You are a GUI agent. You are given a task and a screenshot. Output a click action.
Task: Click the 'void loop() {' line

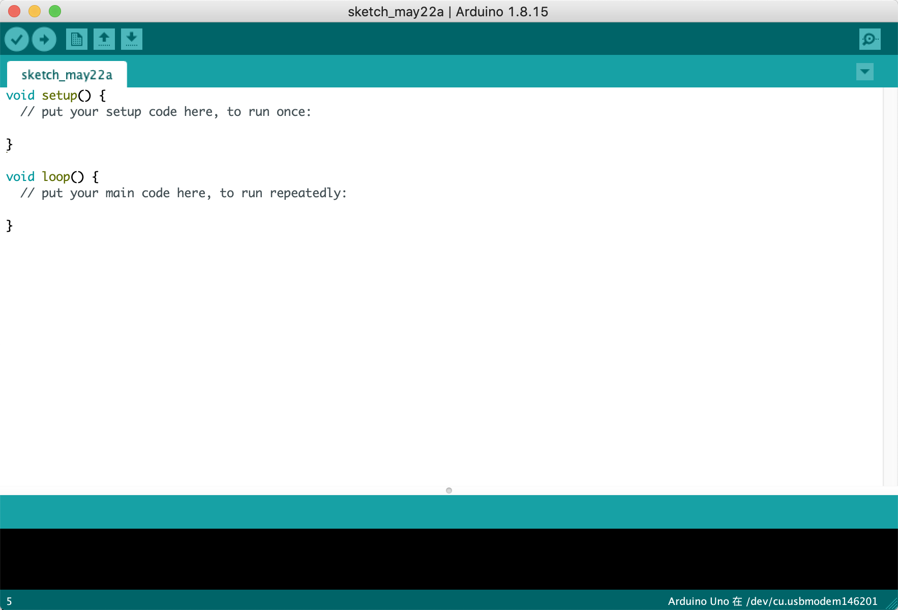(52, 177)
